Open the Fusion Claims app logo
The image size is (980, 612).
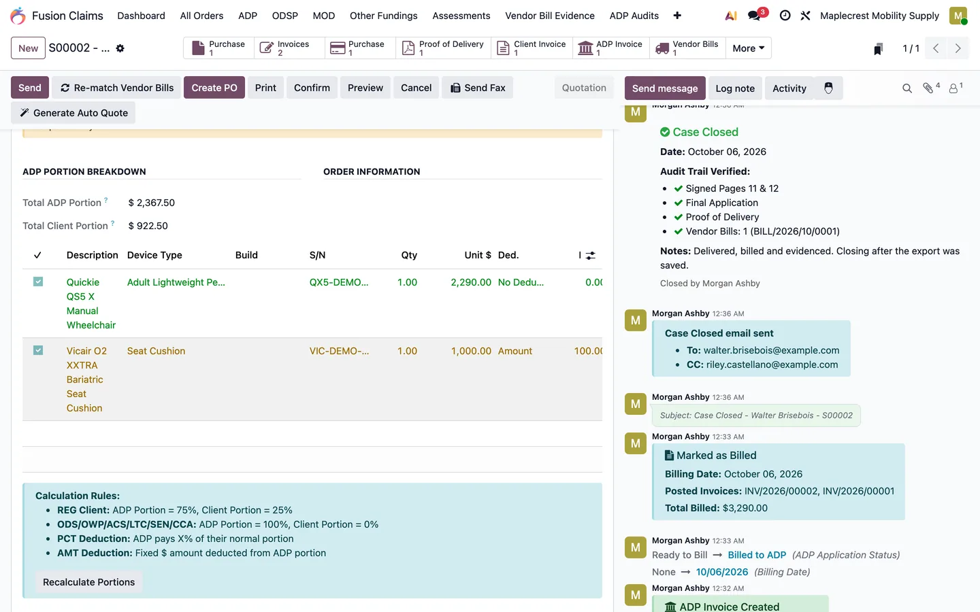tap(18, 16)
